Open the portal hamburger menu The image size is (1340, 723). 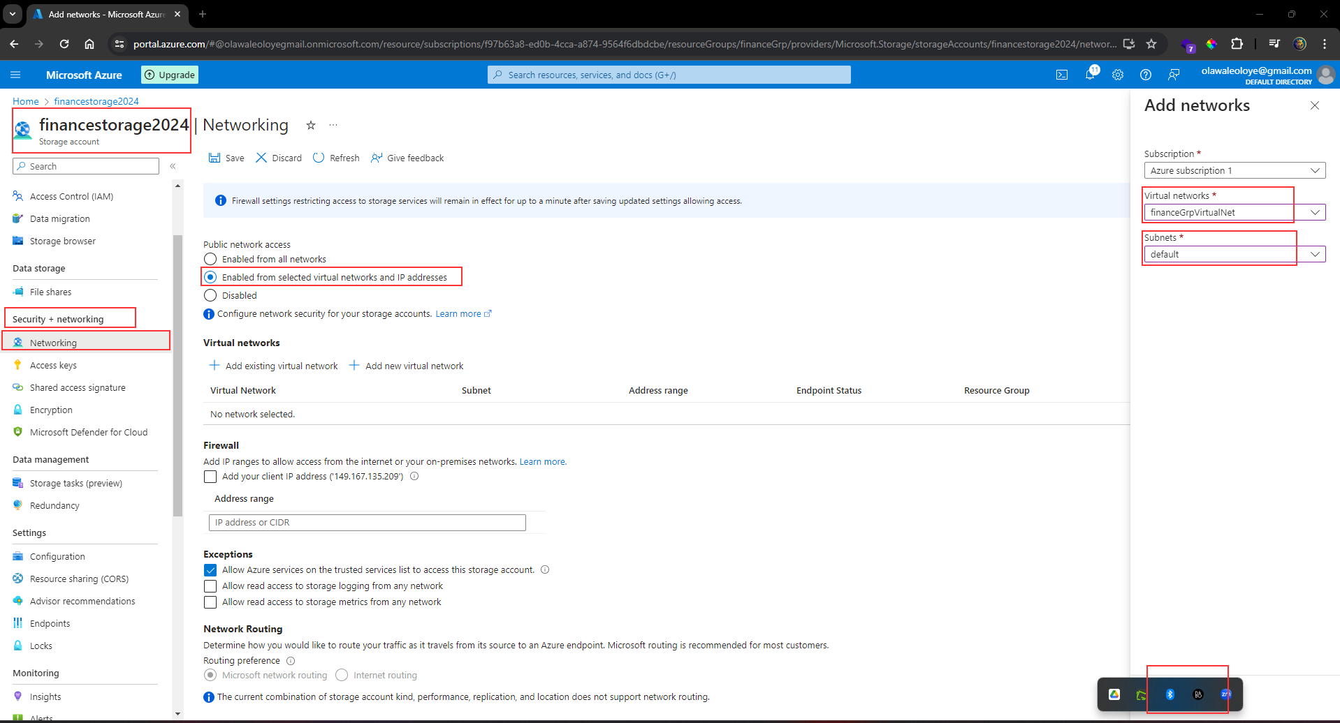pyautogui.click(x=15, y=75)
